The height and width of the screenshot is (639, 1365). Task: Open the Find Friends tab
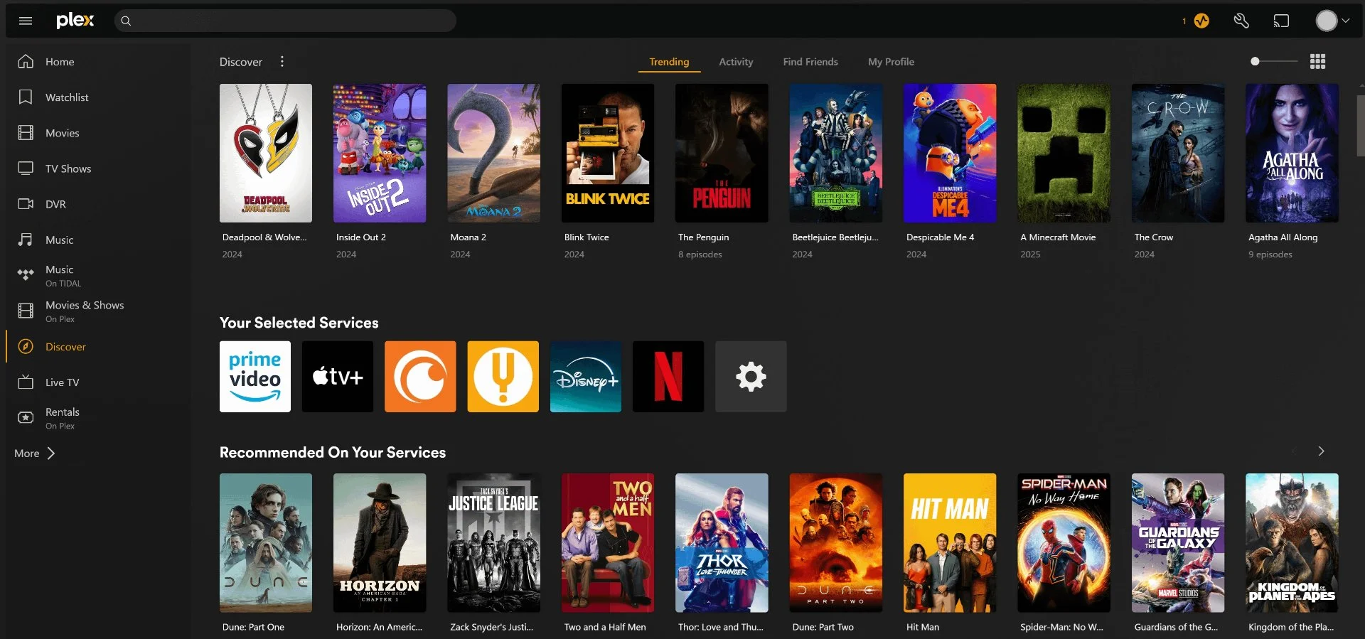tap(810, 62)
